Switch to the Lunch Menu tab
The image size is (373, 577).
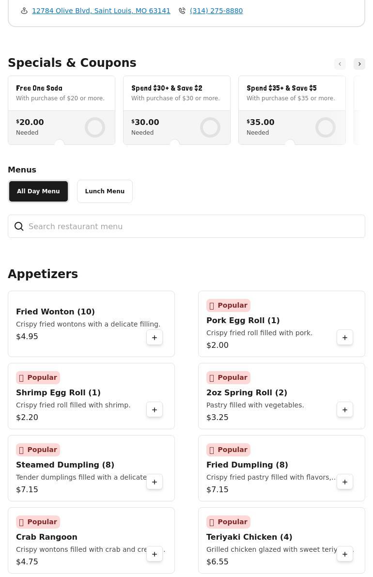point(105,191)
